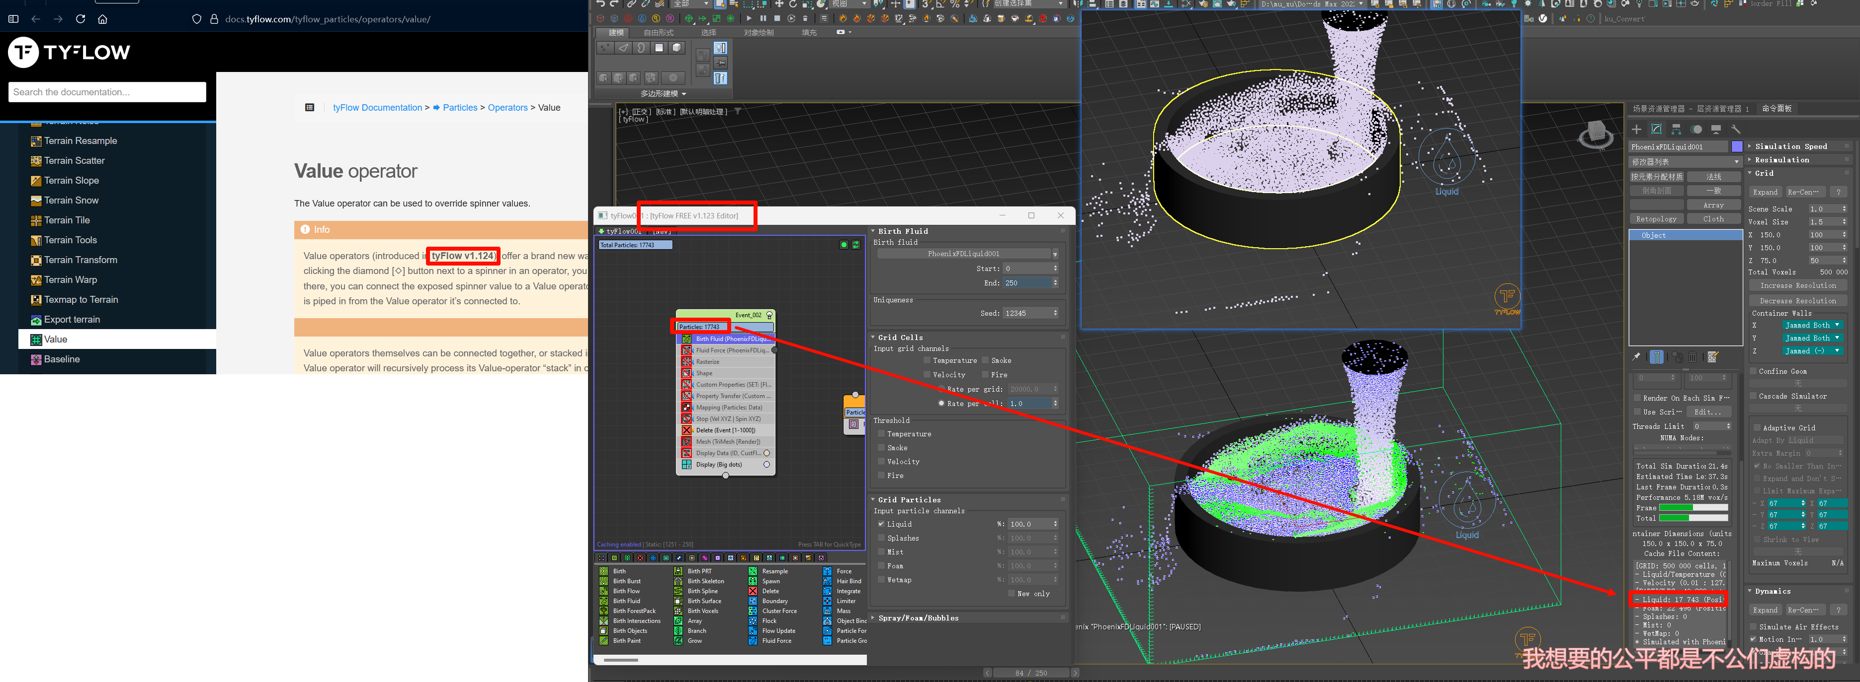Click the green tyFlow enable indicator
This screenshot has width=1860, height=682.
pyautogui.click(x=844, y=245)
